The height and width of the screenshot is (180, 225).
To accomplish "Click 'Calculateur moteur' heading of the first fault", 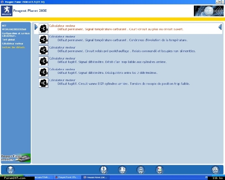I will click(62, 26).
